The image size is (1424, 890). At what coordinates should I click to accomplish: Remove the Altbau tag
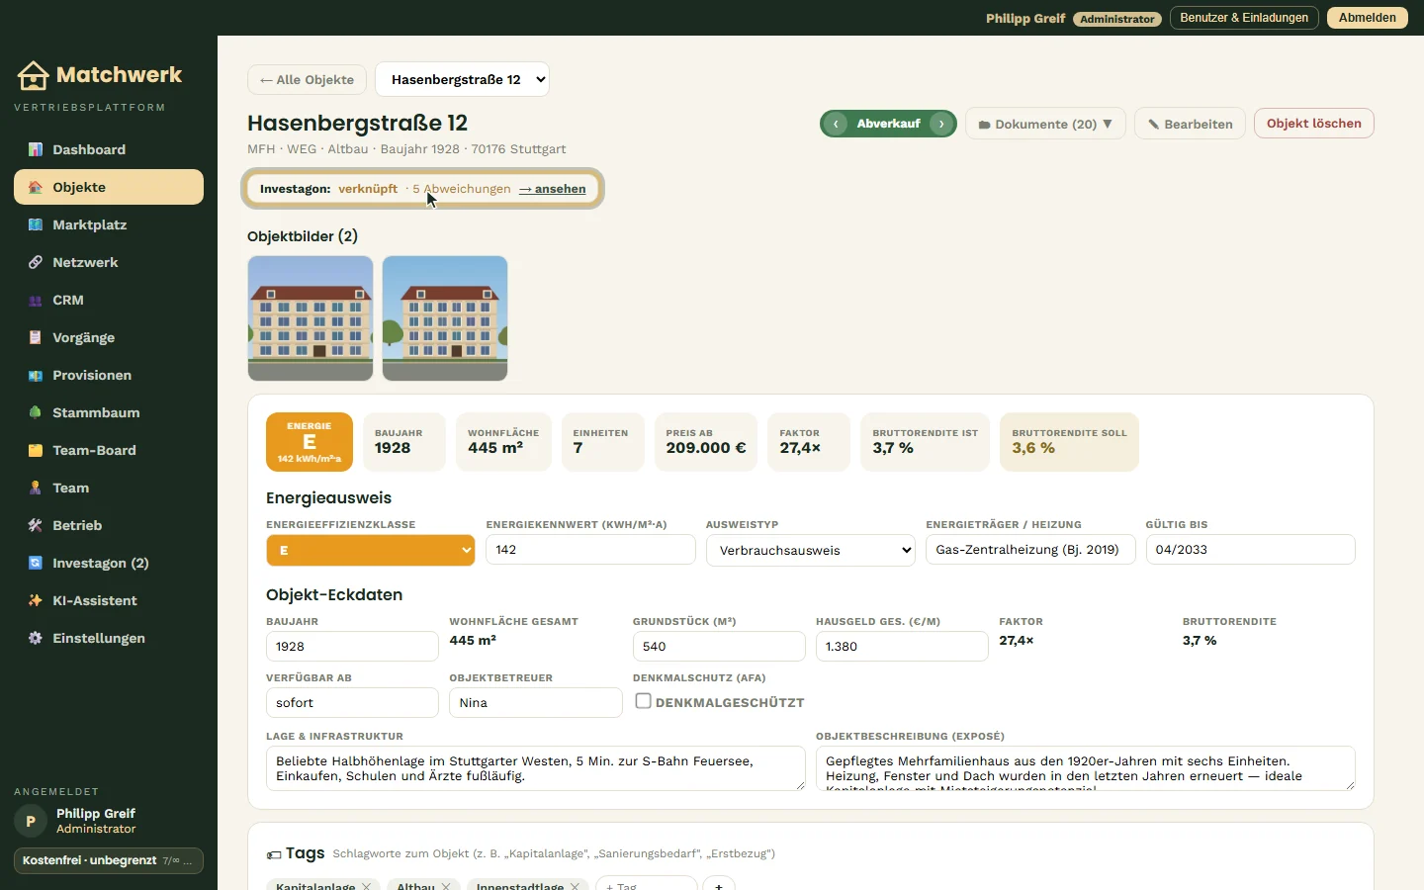[x=446, y=886]
